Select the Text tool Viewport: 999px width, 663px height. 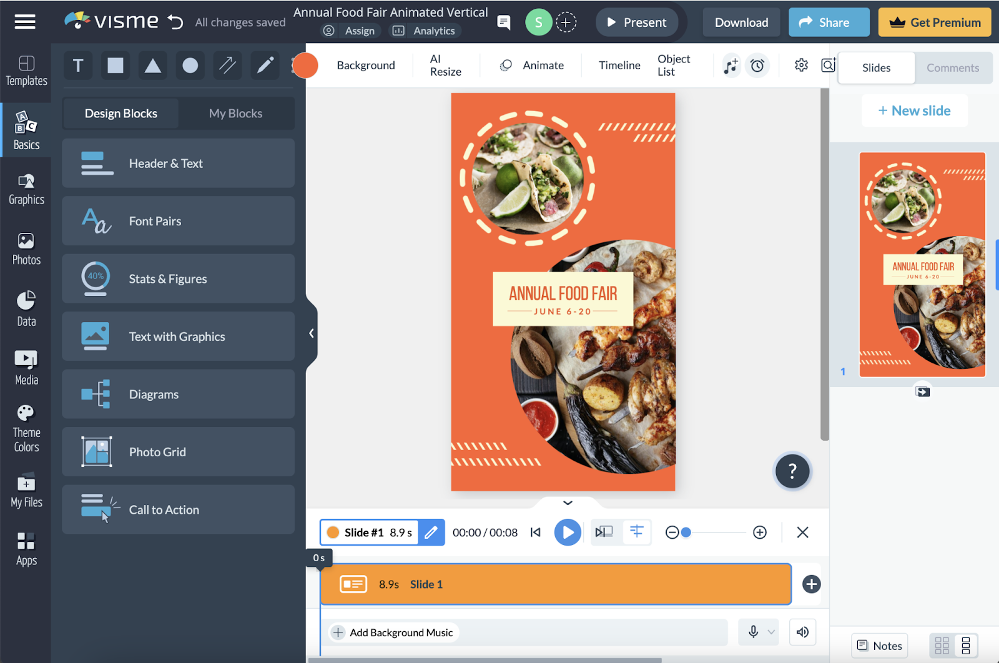77,65
